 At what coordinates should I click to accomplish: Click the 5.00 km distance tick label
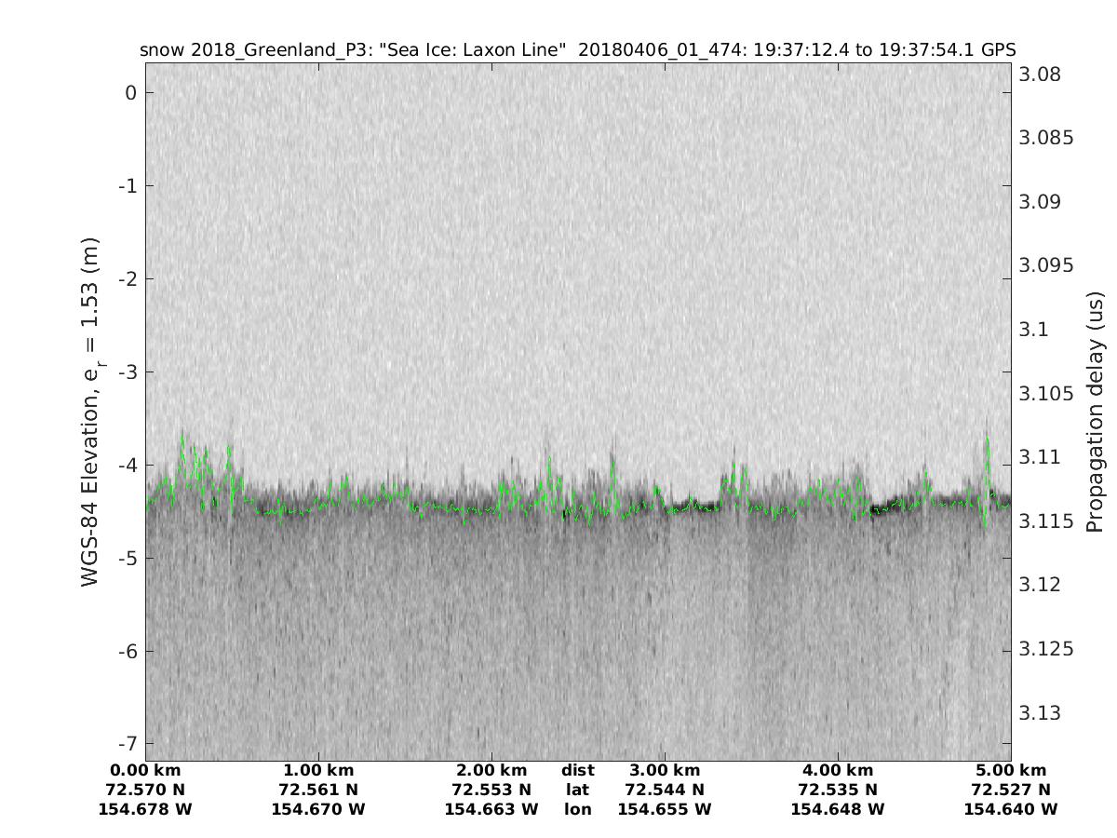(x=1011, y=770)
